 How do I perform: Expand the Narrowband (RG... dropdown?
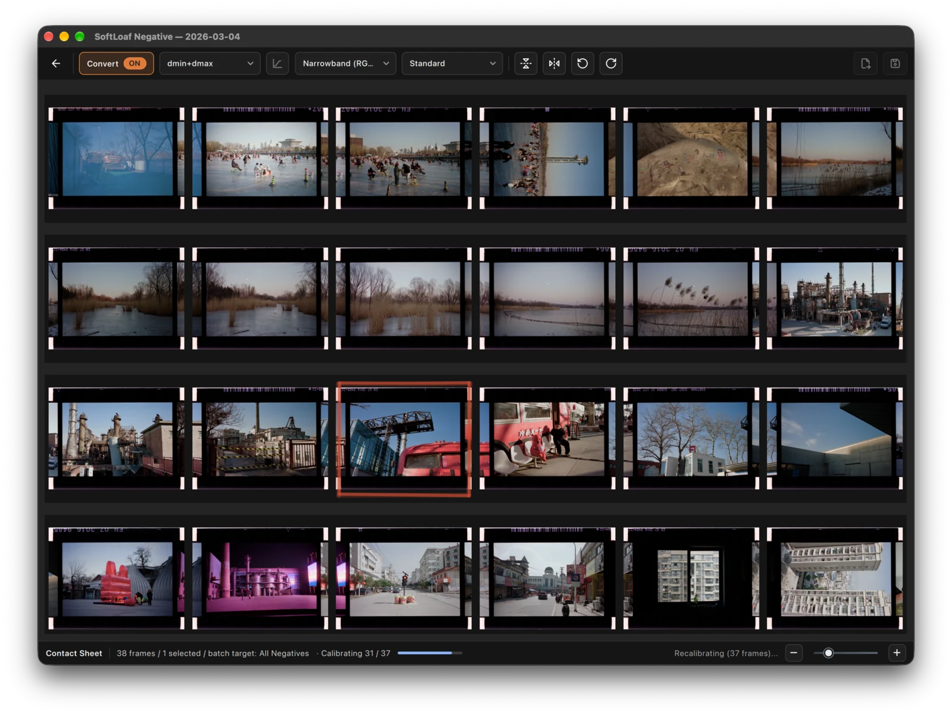[346, 64]
